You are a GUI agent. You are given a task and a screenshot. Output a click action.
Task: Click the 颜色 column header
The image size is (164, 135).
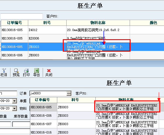(153, 23)
